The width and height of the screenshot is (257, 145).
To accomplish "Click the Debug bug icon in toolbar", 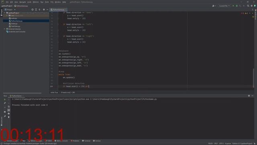I will (237, 6).
